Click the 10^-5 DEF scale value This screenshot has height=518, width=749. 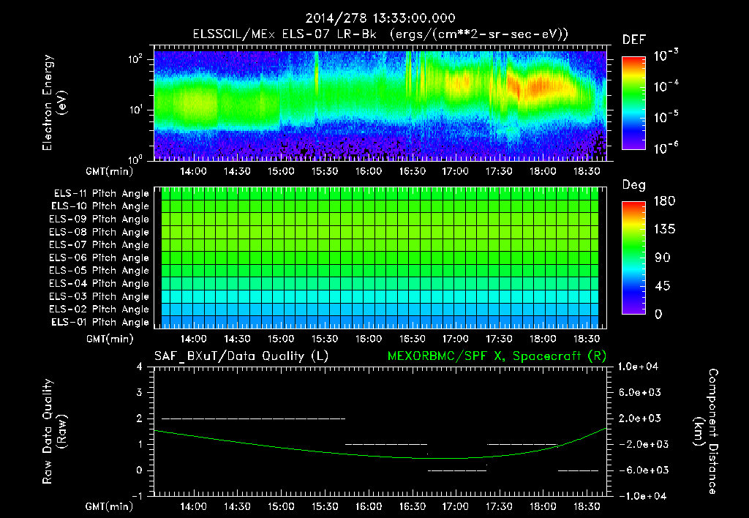(x=666, y=117)
